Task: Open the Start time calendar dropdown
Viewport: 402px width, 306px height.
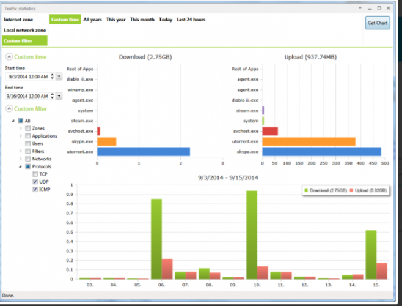Action: 59,76
